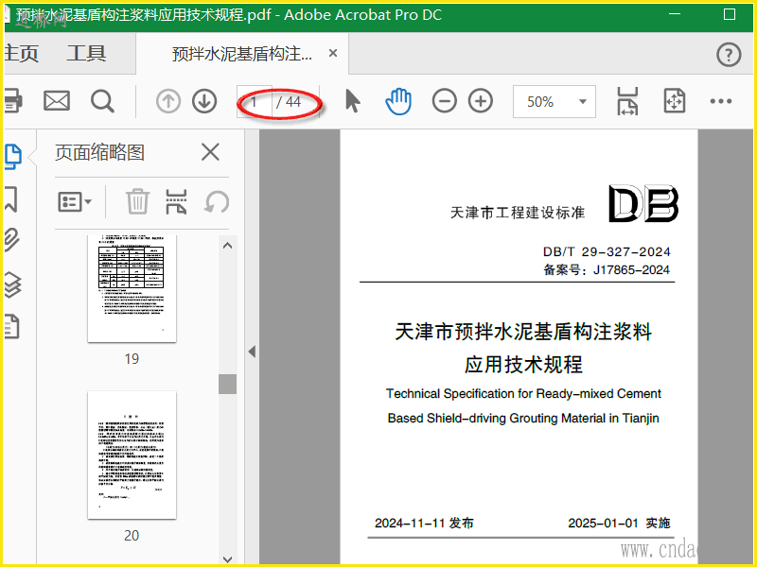Viewport: 757px width, 567px height.
Task: Click the subtitle 应用技术规程
Action: [523, 365]
